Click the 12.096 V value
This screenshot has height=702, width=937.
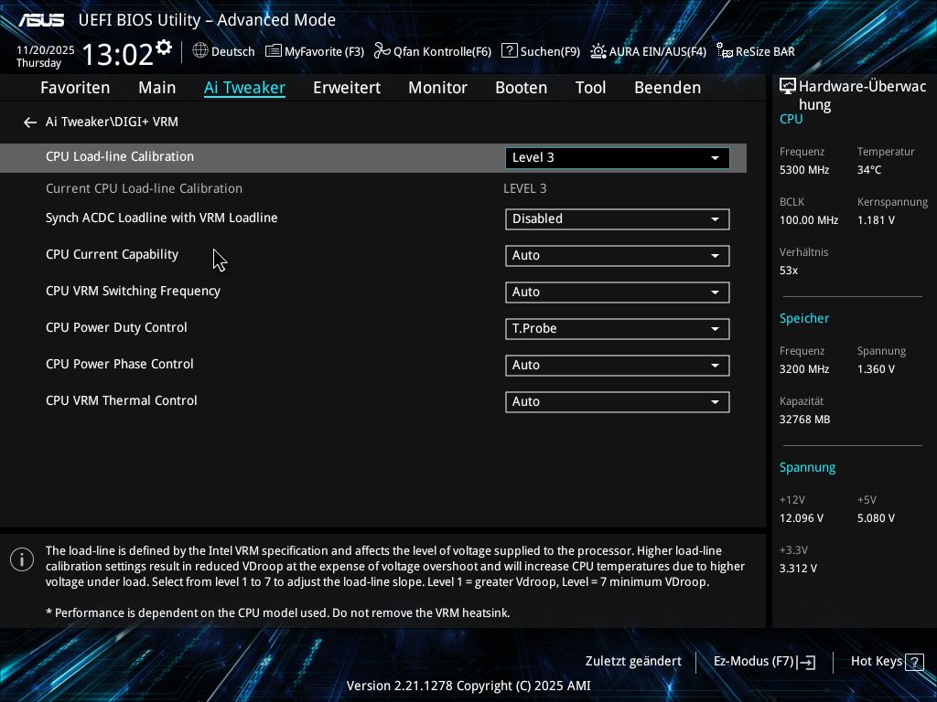pyautogui.click(x=801, y=518)
